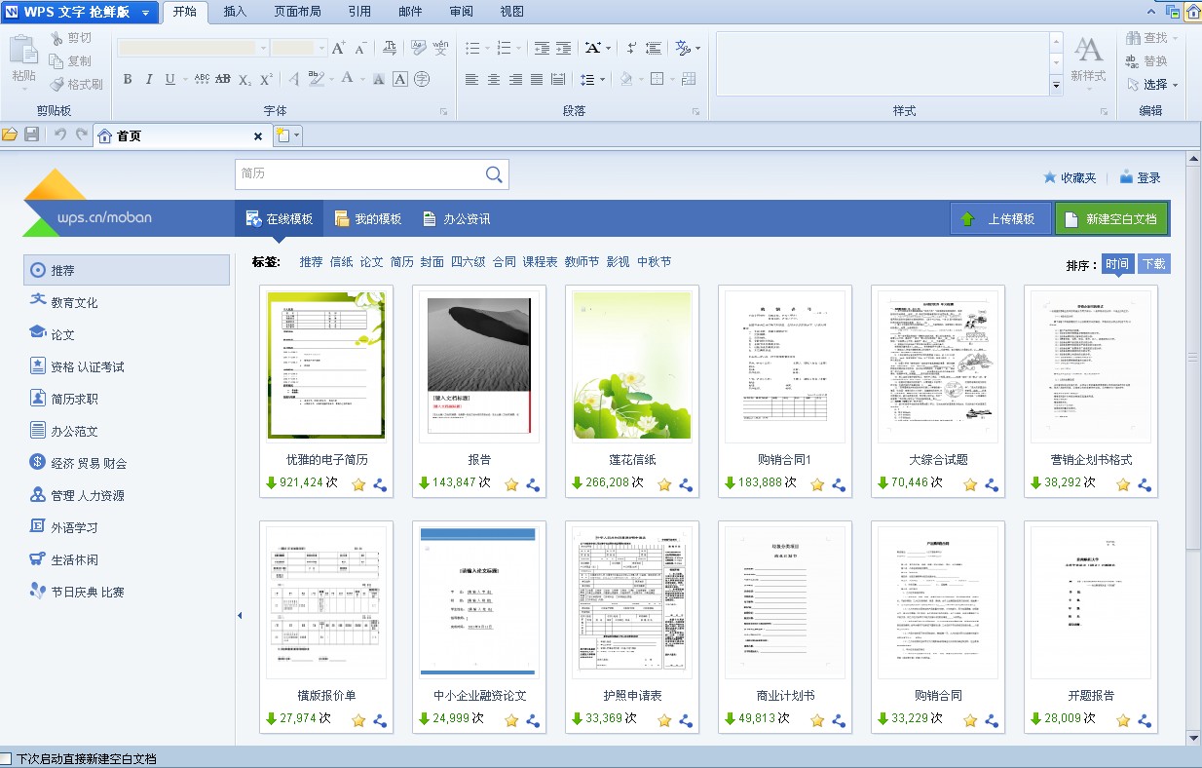Viewport: 1202px width, 768px height.
Task: Click share icon for 商业计划书 template
Action: 839,721
